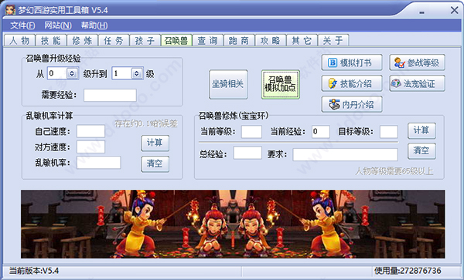Click 计算 in 乱敏机率计算 panel

point(155,143)
